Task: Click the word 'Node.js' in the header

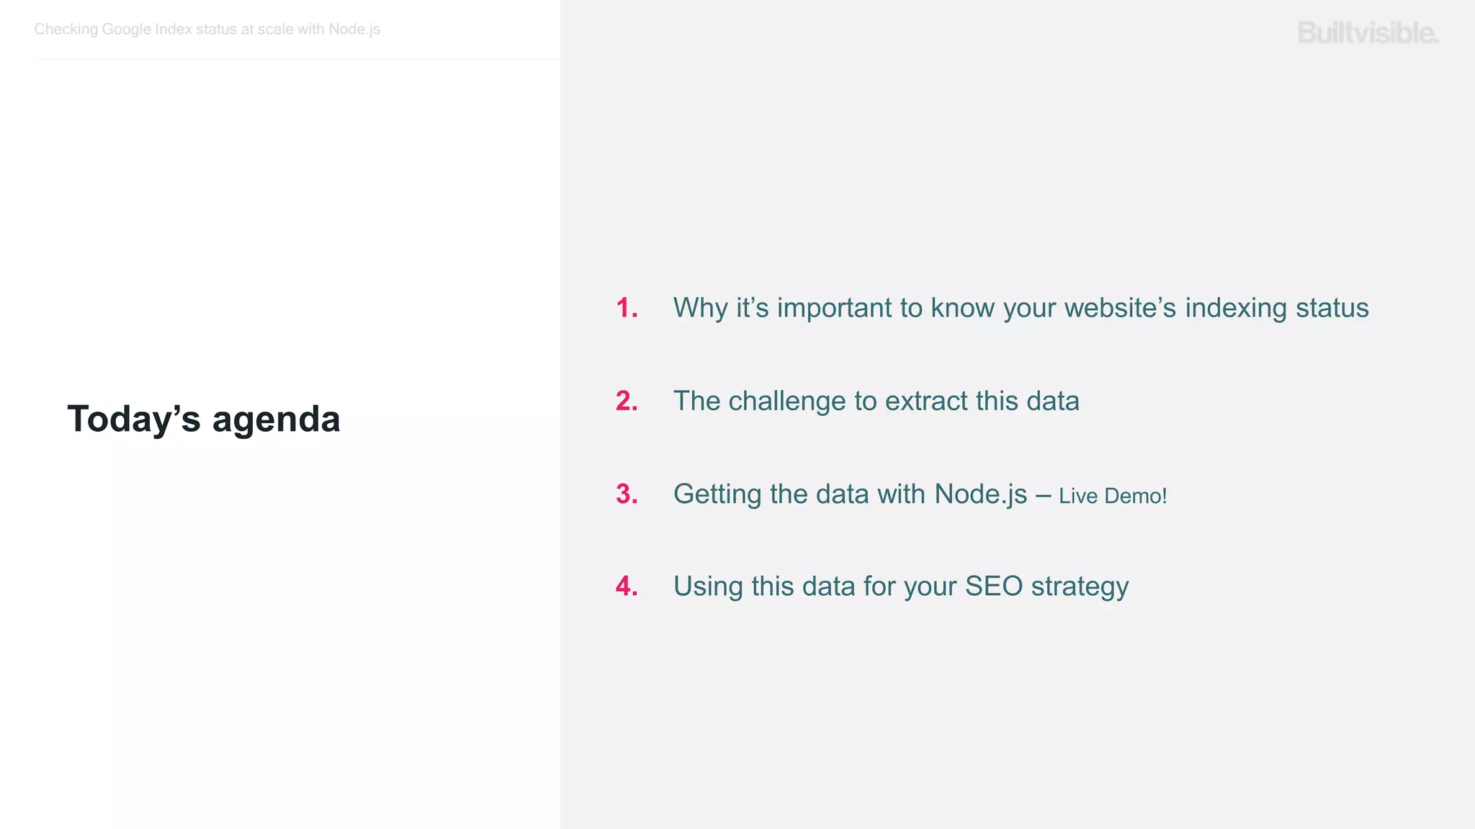Action: click(x=354, y=30)
